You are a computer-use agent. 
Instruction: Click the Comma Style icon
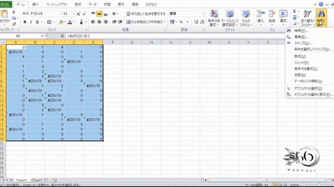point(187,22)
